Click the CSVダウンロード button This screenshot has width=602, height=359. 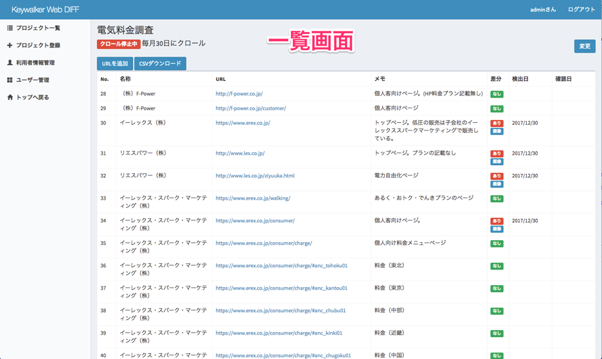click(160, 64)
